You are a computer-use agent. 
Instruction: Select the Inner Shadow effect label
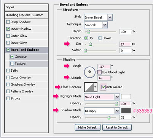[21, 29]
